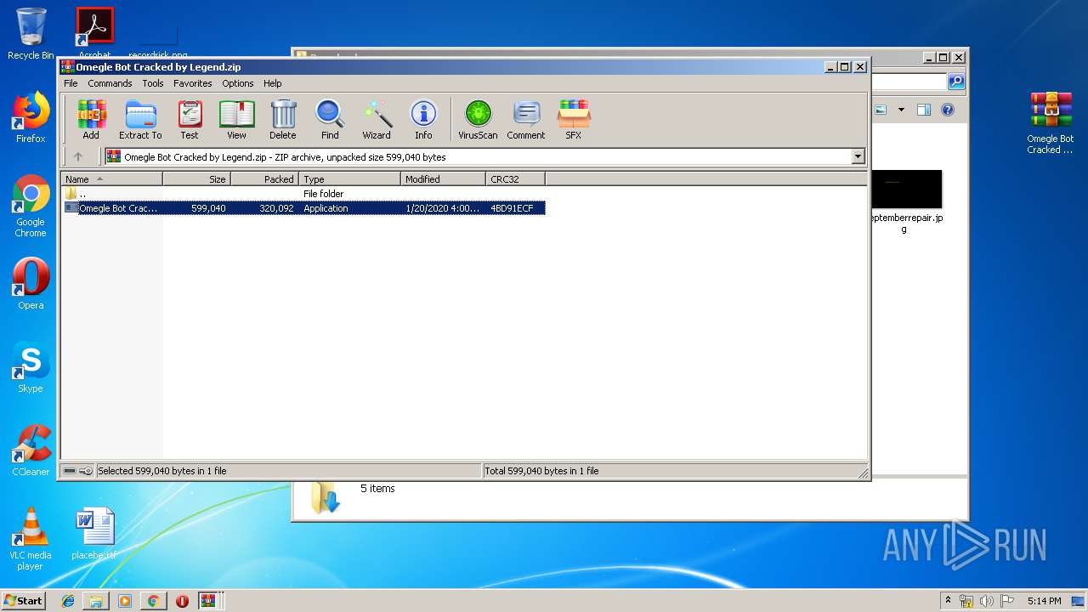The width and height of the screenshot is (1088, 612).
Task: Click the Info toolbar icon
Action: [x=423, y=119]
